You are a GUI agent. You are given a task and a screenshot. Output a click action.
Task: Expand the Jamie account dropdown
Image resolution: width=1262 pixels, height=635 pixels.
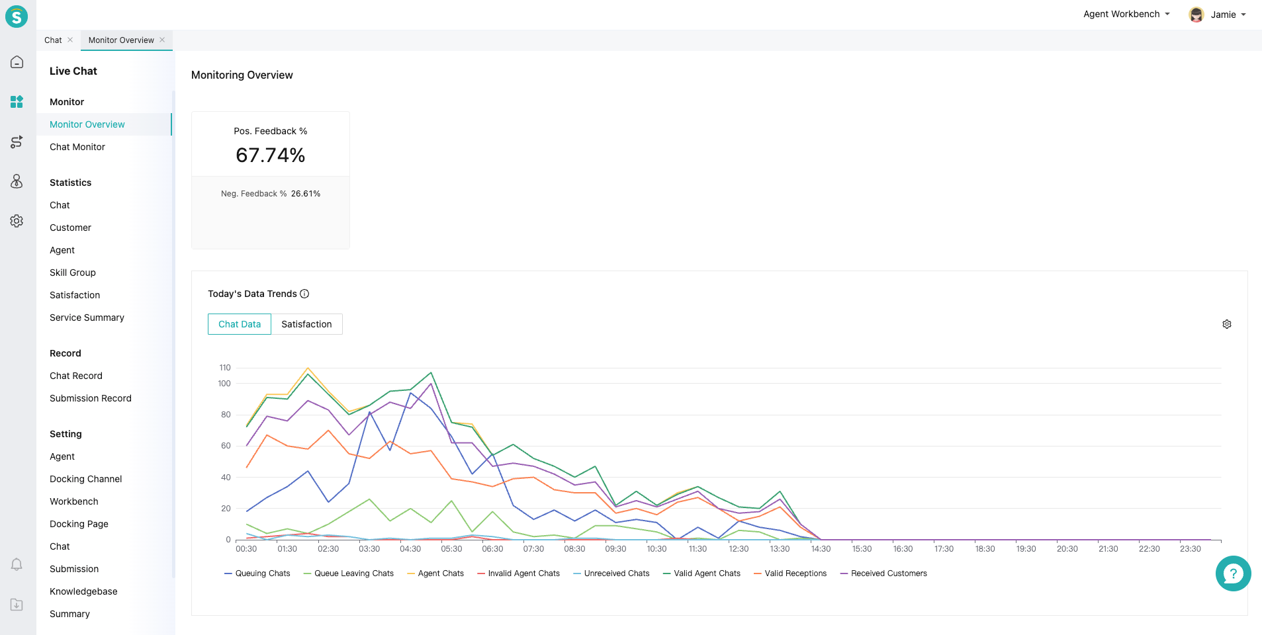[1229, 15]
